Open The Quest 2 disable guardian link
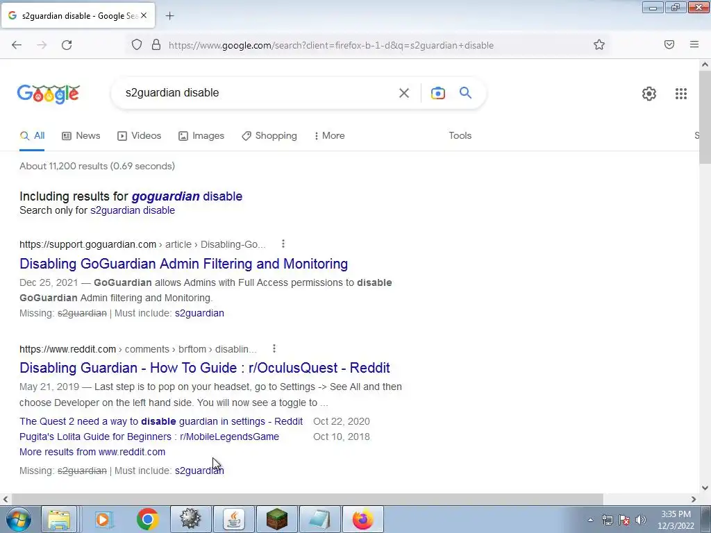This screenshot has height=533, width=711. point(161,421)
